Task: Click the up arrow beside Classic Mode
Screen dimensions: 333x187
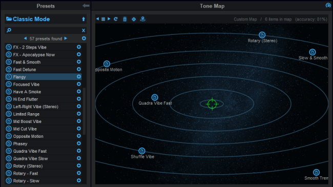Action: [84, 19]
